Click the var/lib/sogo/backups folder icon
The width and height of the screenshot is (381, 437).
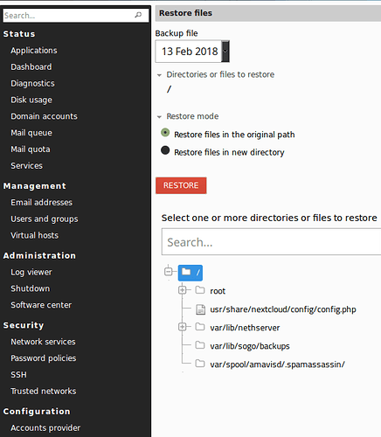[x=200, y=345]
